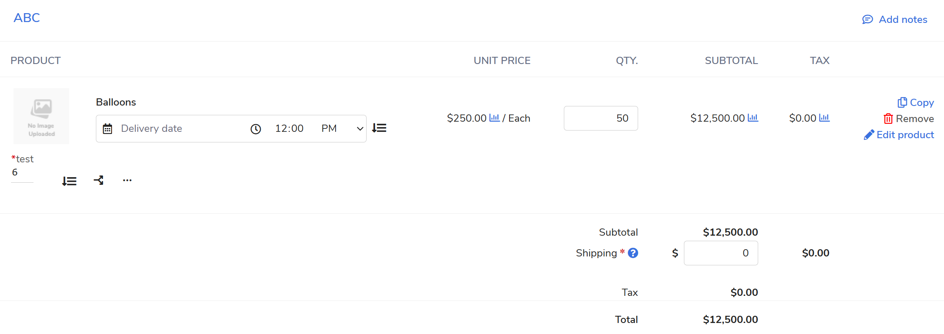The height and width of the screenshot is (334, 944).
Task: Open the ABC link
Action: pos(27,18)
